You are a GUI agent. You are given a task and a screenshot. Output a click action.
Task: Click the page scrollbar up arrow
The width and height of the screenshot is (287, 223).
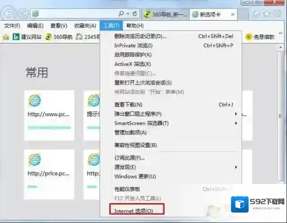point(281,48)
